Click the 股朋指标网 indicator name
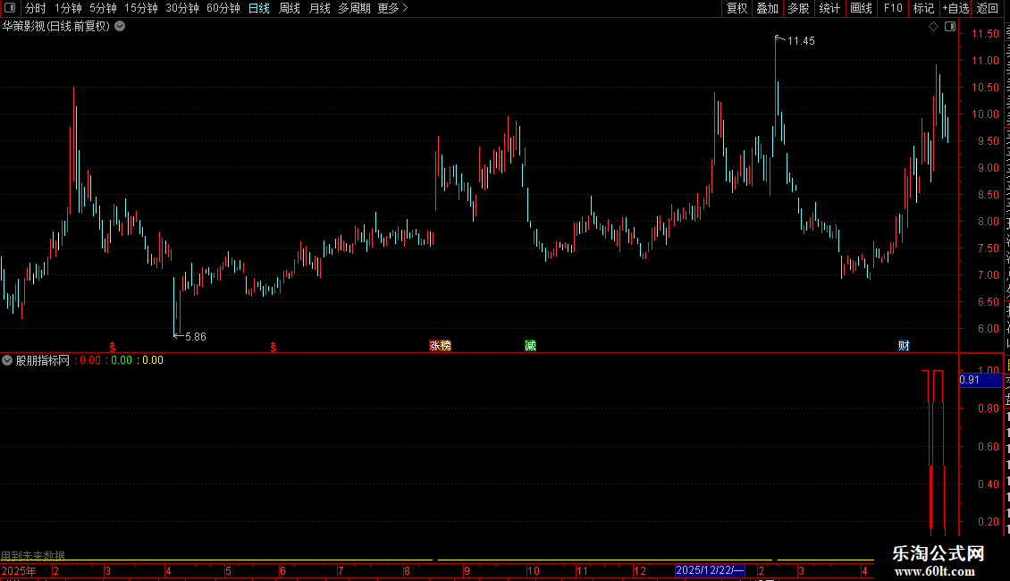The image size is (1010, 581). 43,360
